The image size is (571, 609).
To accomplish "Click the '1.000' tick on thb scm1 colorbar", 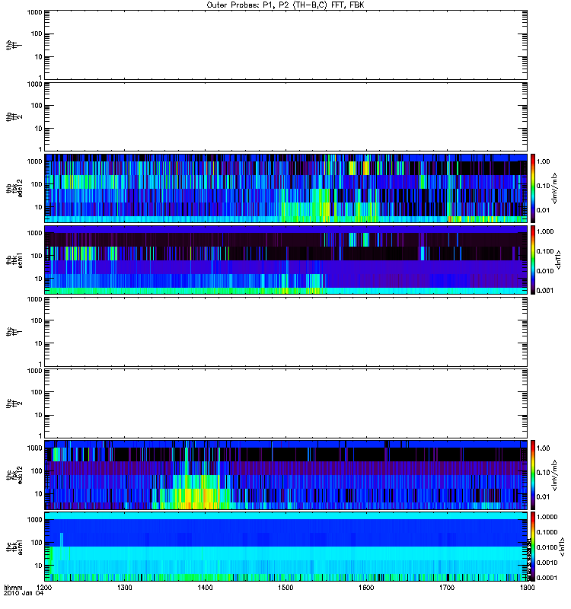I will coord(545,231).
